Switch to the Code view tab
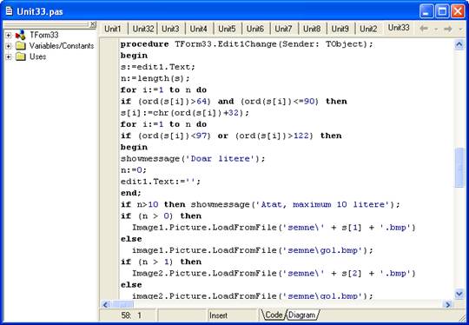 [273, 315]
